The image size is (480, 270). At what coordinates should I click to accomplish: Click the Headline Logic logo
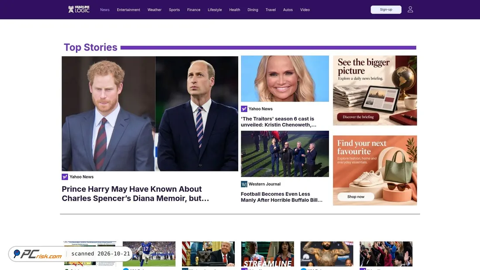[x=79, y=10]
